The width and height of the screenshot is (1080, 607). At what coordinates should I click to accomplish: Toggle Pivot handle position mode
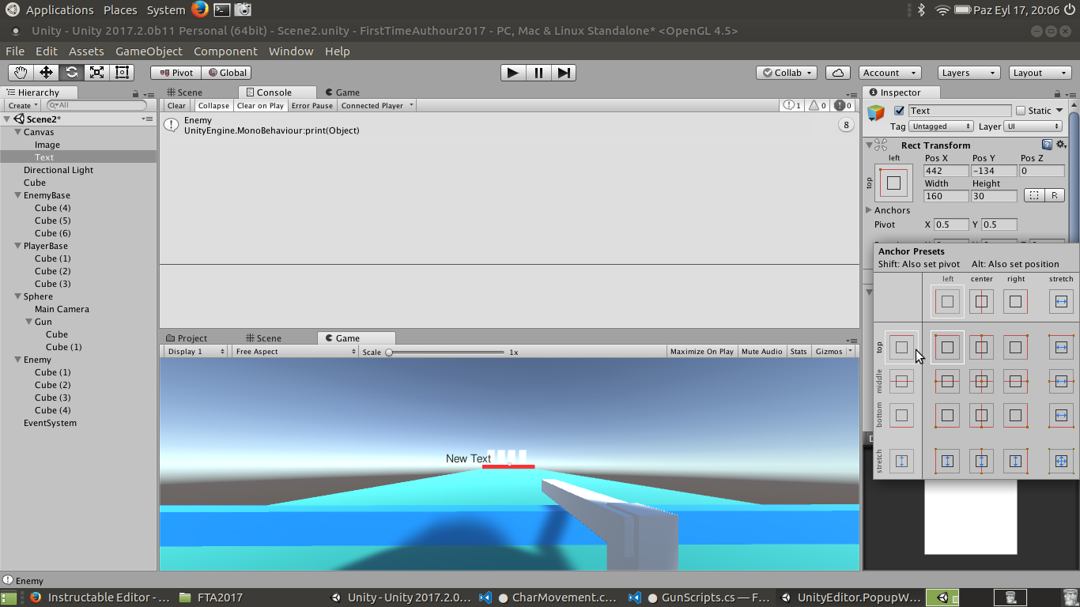click(176, 73)
